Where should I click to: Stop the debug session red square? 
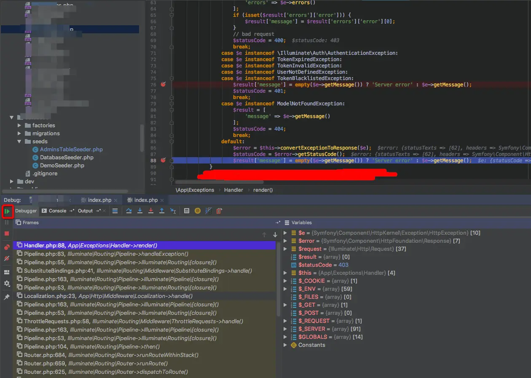[7, 233]
